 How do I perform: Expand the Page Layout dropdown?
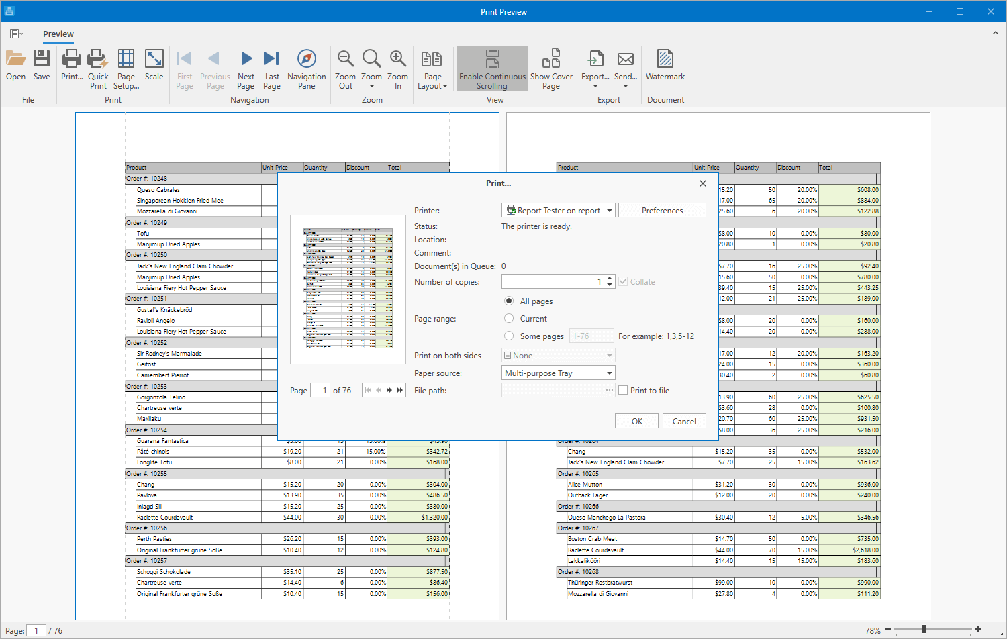pos(432,68)
